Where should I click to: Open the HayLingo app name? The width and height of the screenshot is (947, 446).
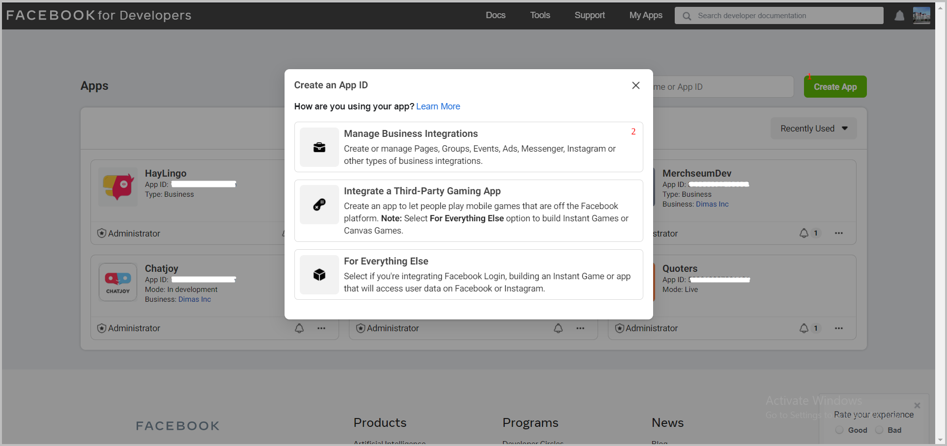click(166, 173)
